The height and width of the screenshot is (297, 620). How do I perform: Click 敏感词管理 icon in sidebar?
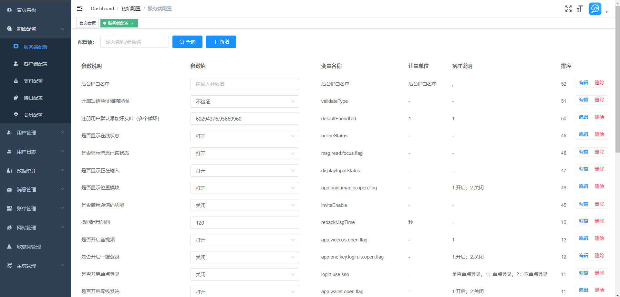click(x=9, y=247)
